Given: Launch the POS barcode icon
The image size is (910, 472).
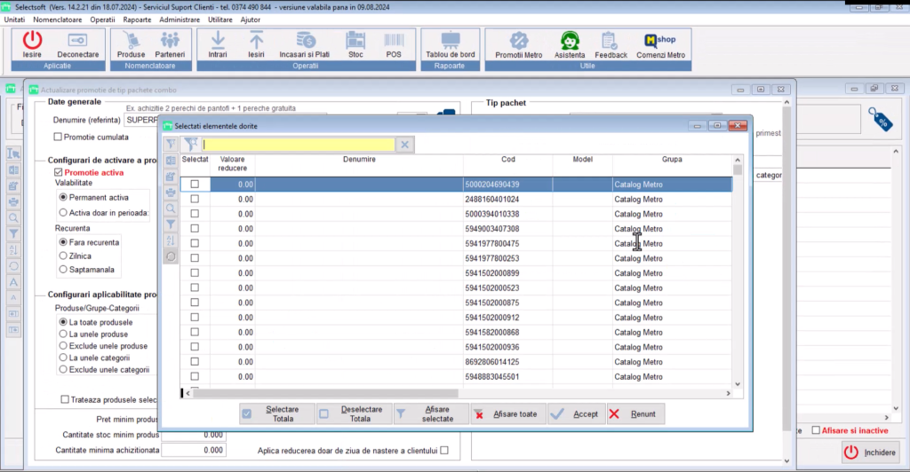Looking at the screenshot, I should [394, 42].
